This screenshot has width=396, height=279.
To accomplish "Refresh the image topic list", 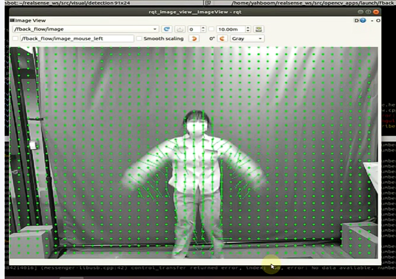I will [x=166, y=29].
